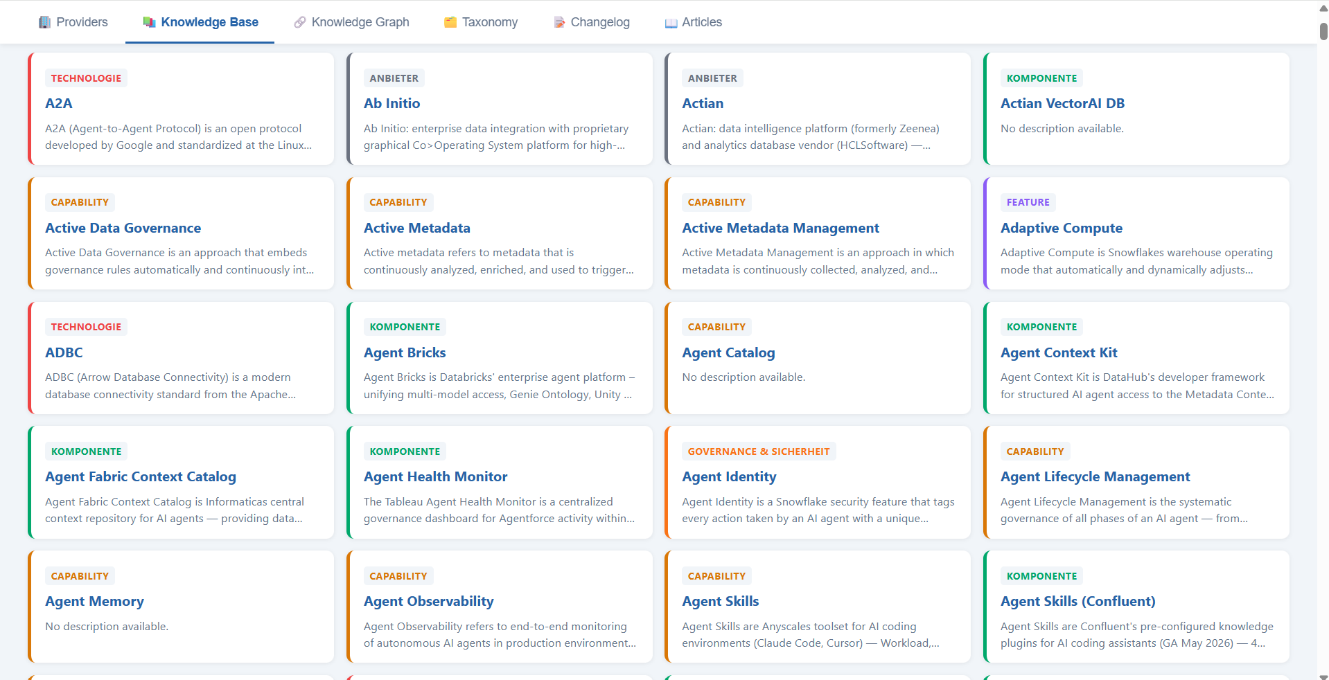This screenshot has width=1329, height=680.
Task: Click the Changelog tab document icon
Action: click(x=559, y=22)
